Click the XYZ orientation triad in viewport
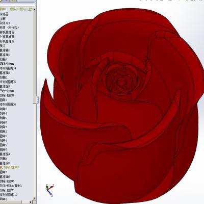Screen dimensions: 204x204 click(49, 190)
